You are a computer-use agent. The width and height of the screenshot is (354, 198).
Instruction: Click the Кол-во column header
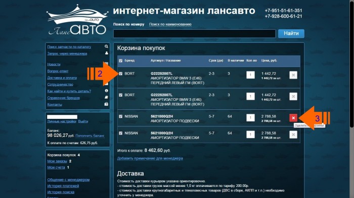(251, 60)
